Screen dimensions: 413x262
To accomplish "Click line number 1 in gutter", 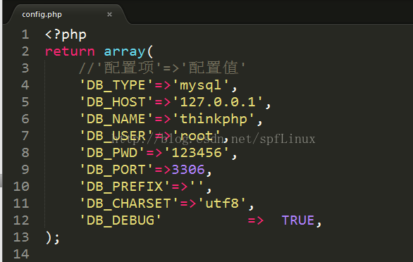I will (25, 35).
